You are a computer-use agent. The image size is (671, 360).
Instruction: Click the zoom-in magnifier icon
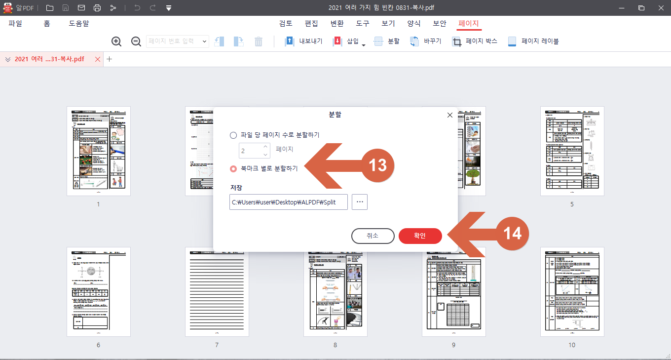pyautogui.click(x=116, y=41)
